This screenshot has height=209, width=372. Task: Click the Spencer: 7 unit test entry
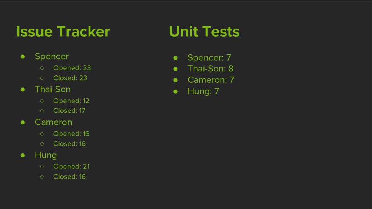(209, 58)
